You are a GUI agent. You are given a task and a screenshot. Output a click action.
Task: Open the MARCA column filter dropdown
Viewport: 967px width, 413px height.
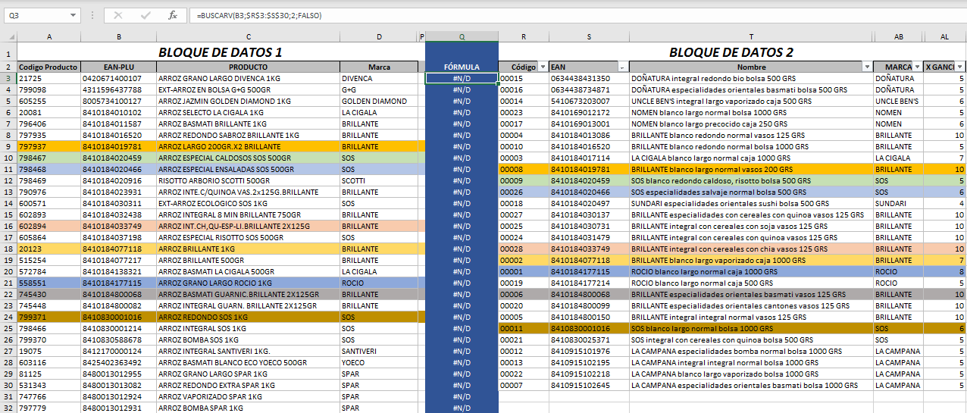[918, 67]
